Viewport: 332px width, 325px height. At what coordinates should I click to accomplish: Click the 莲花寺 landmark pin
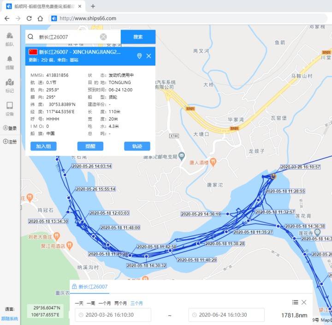click(317, 233)
